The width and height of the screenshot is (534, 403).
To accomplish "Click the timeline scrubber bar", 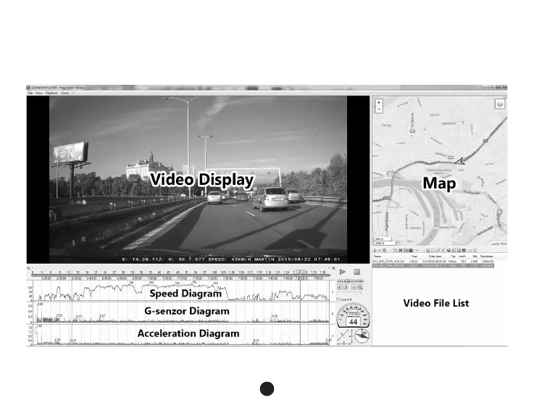I will pyautogui.click(x=180, y=275).
